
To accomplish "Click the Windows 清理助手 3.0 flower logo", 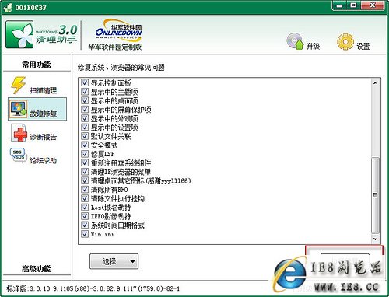I will click(x=19, y=34).
